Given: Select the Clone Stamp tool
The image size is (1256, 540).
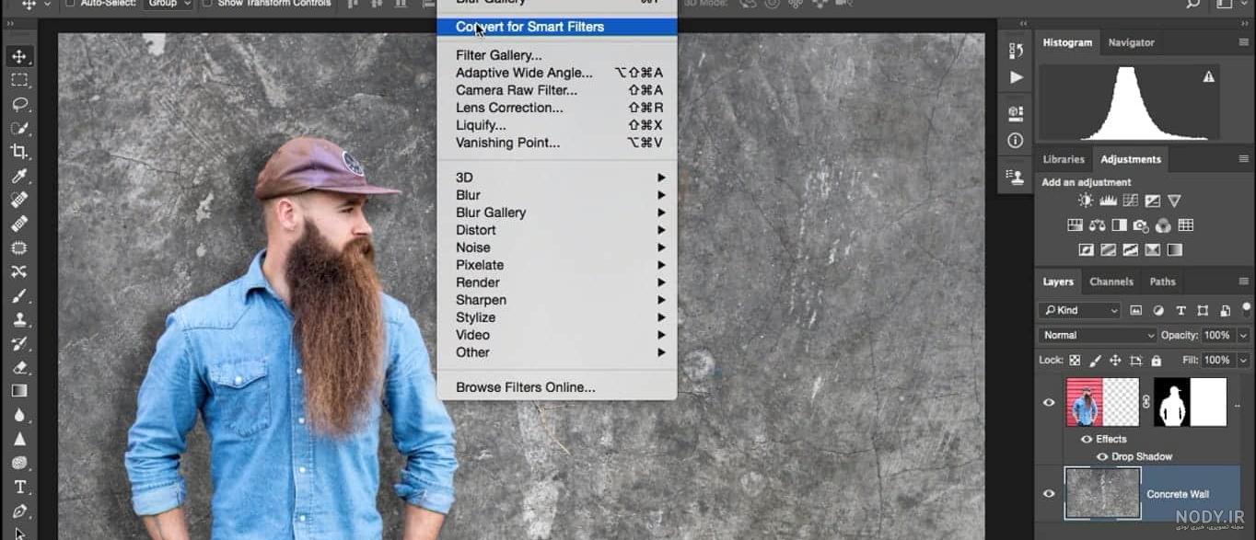Looking at the screenshot, I should click(x=19, y=319).
